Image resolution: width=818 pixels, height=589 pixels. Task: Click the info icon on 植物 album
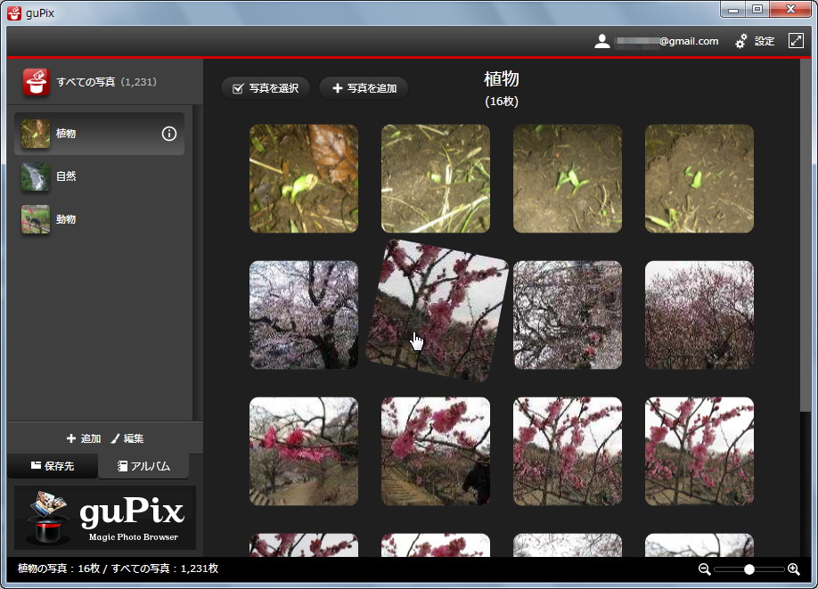pos(169,134)
